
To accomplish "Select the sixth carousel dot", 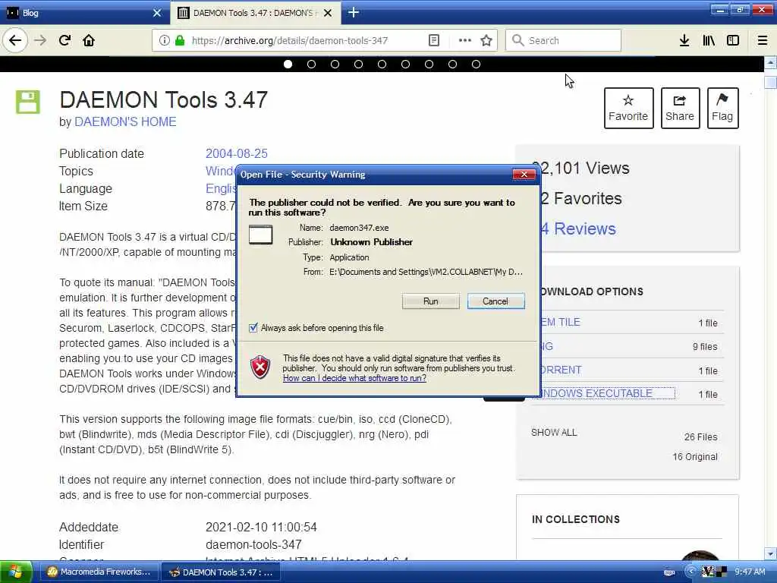I will 405,64.
